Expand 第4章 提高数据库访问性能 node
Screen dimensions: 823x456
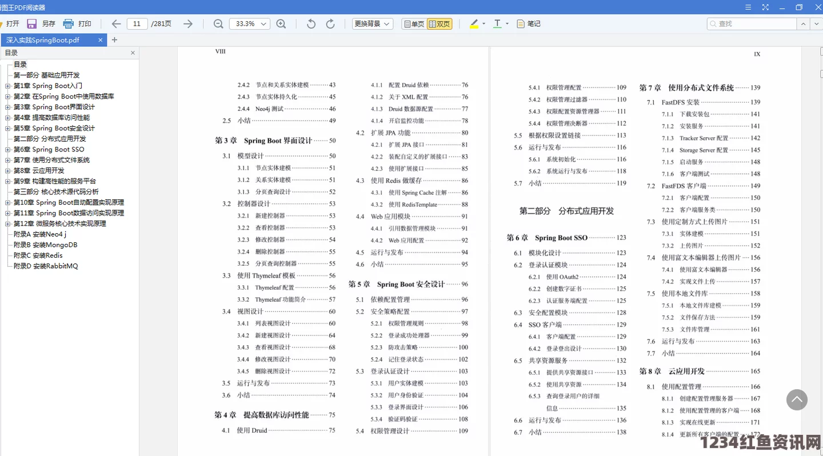point(7,118)
